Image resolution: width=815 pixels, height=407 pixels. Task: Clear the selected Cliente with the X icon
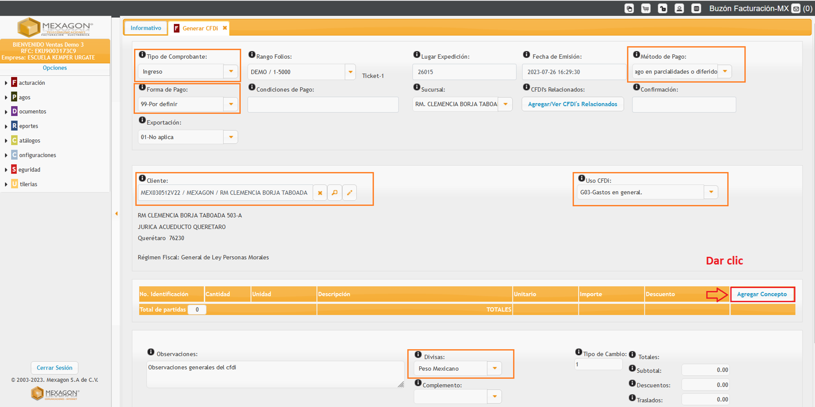point(320,193)
